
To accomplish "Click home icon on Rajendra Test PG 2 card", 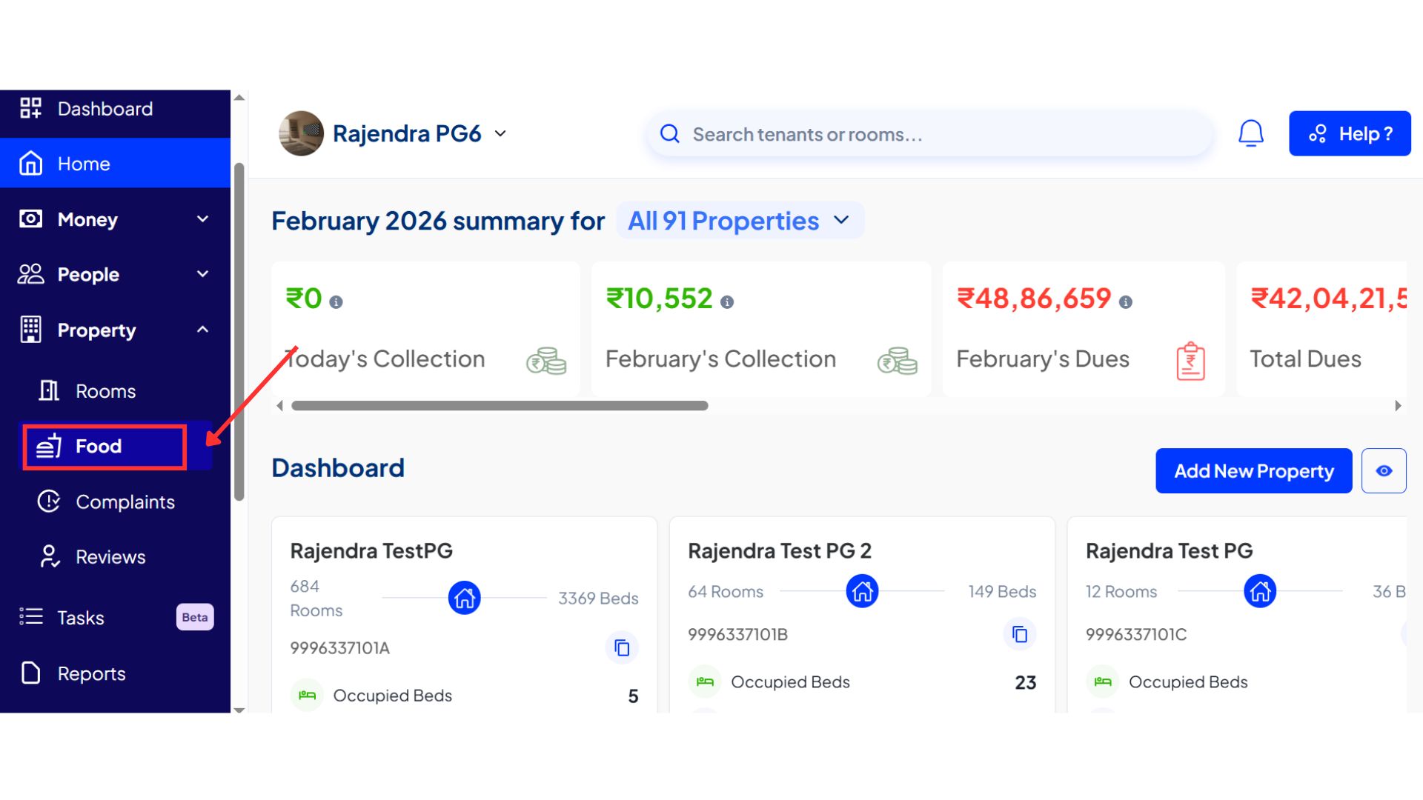I will pyautogui.click(x=862, y=591).
